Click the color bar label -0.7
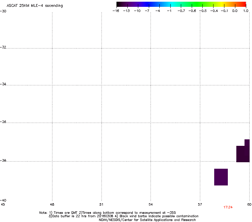Screen dimensions: 252x222 tap(181, 11)
